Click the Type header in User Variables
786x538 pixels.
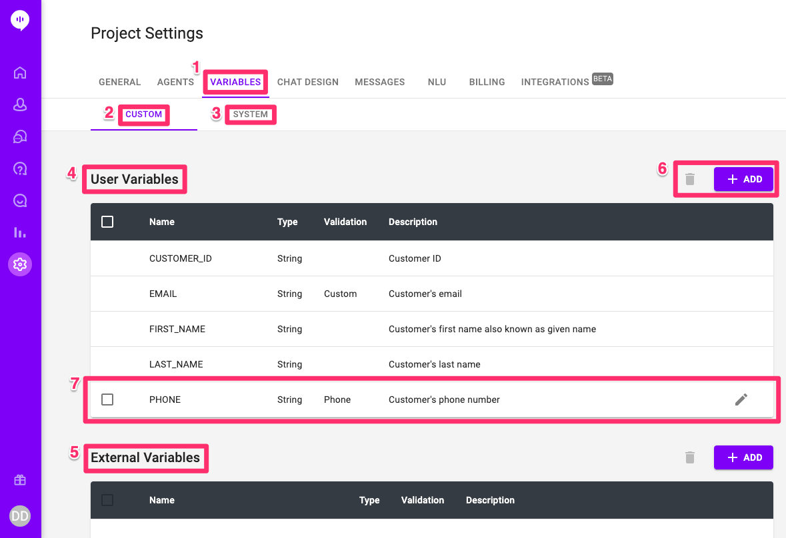click(x=287, y=222)
